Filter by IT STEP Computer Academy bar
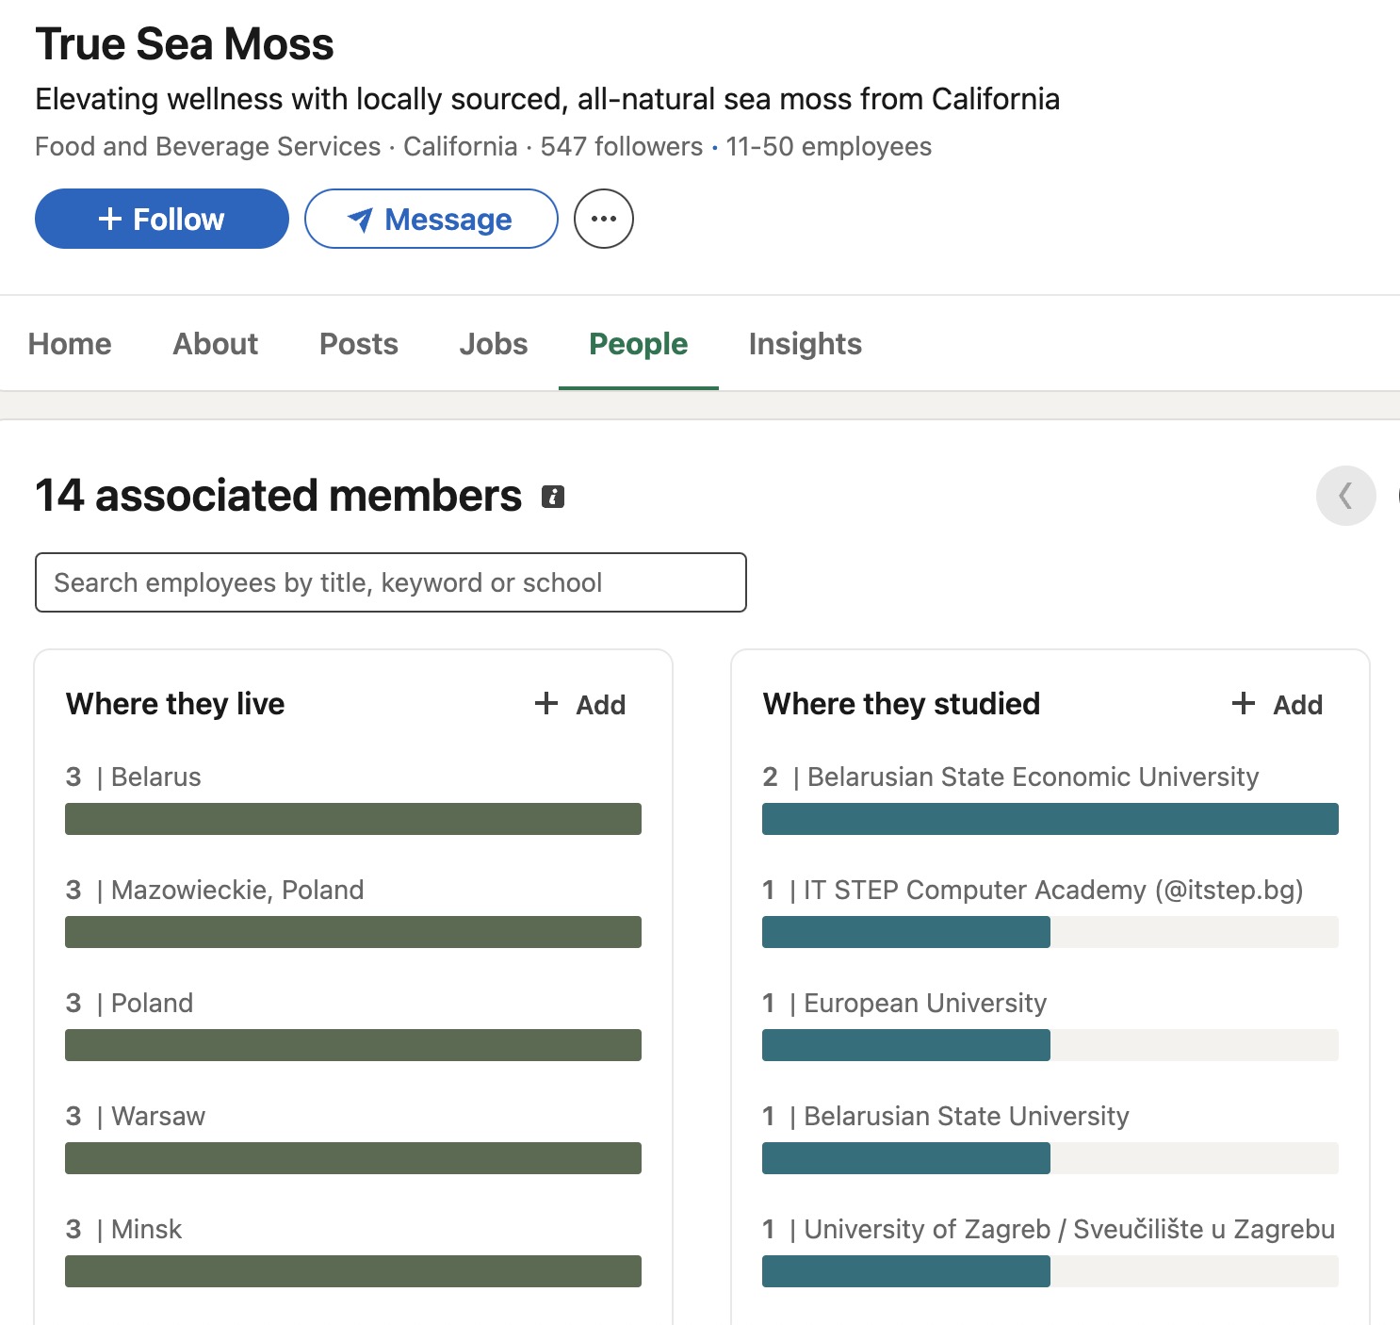 [x=1050, y=932]
